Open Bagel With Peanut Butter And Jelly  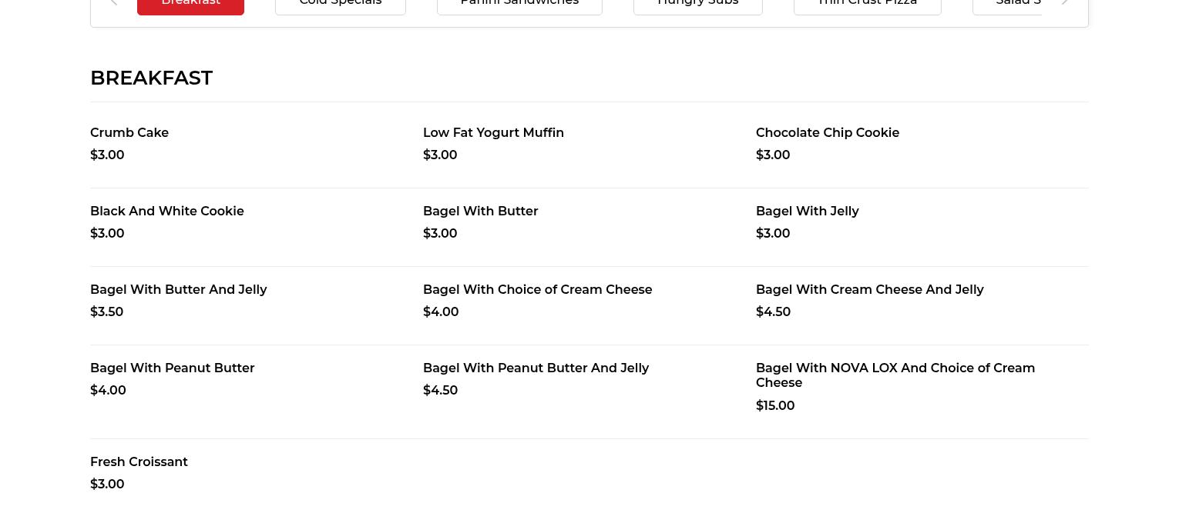click(x=536, y=368)
